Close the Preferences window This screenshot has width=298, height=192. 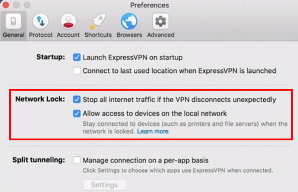[x=6, y=5]
